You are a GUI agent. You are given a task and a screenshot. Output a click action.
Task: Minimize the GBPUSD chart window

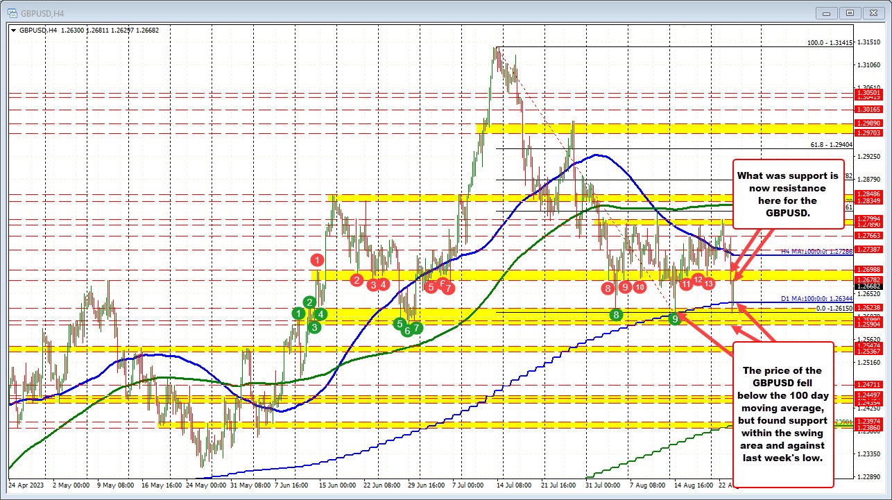tap(826, 12)
